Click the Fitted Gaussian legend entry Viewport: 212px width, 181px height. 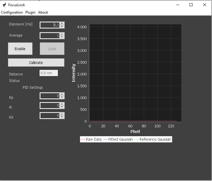[x=118, y=139]
